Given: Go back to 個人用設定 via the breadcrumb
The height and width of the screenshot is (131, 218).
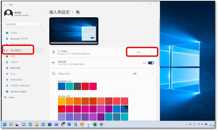Looking at the screenshot, I should (59, 12).
